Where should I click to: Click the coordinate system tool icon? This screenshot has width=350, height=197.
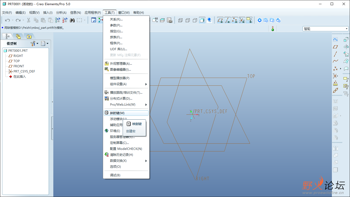click(x=335, y=76)
